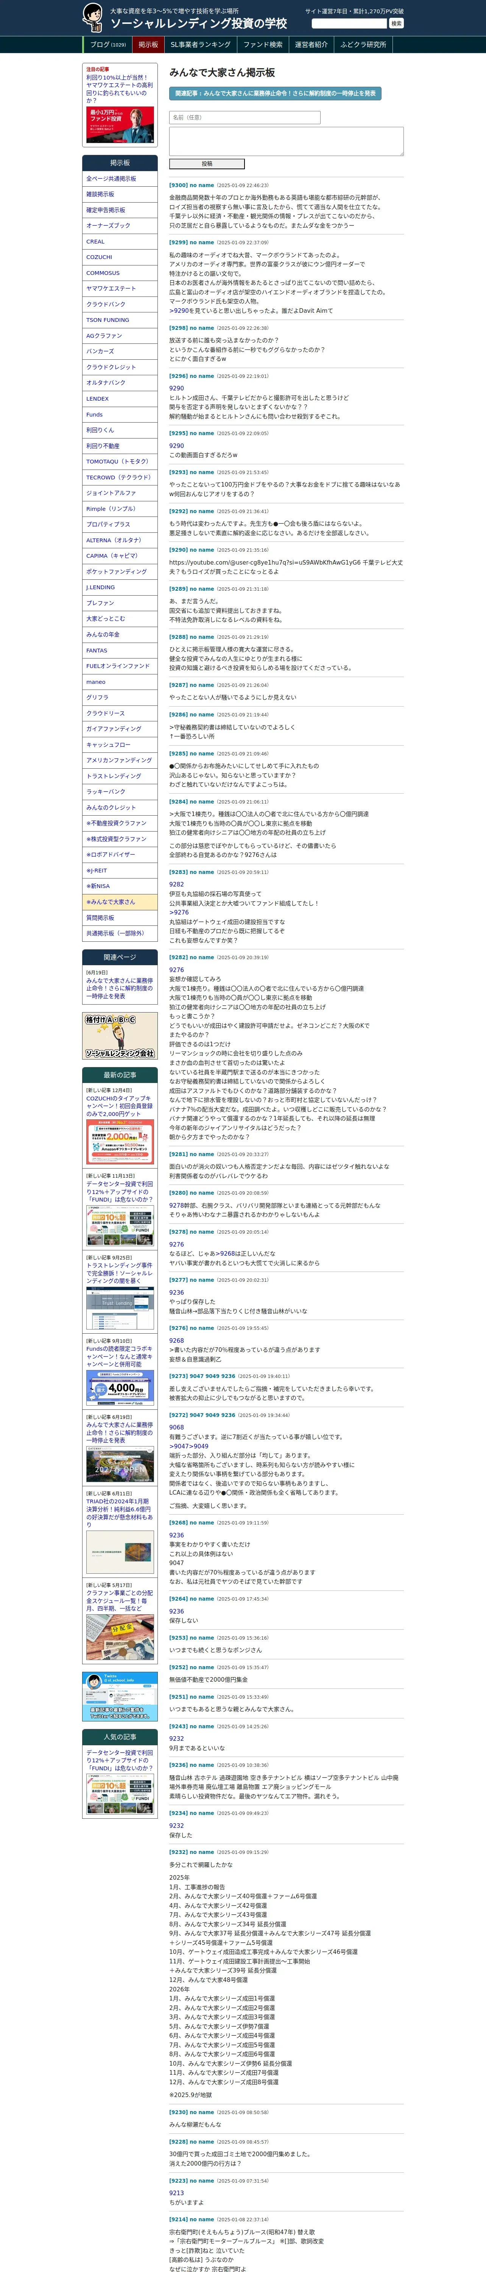The height and width of the screenshot is (2272, 486).
Task: Open COMMOSUS board link
Action: pyautogui.click(x=120, y=273)
